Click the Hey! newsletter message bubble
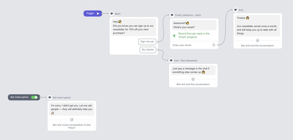 click(x=134, y=27)
